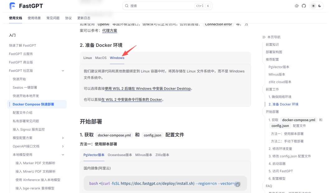Open the GitHub repository icon
This screenshot has height=193, width=336.
point(304,6)
